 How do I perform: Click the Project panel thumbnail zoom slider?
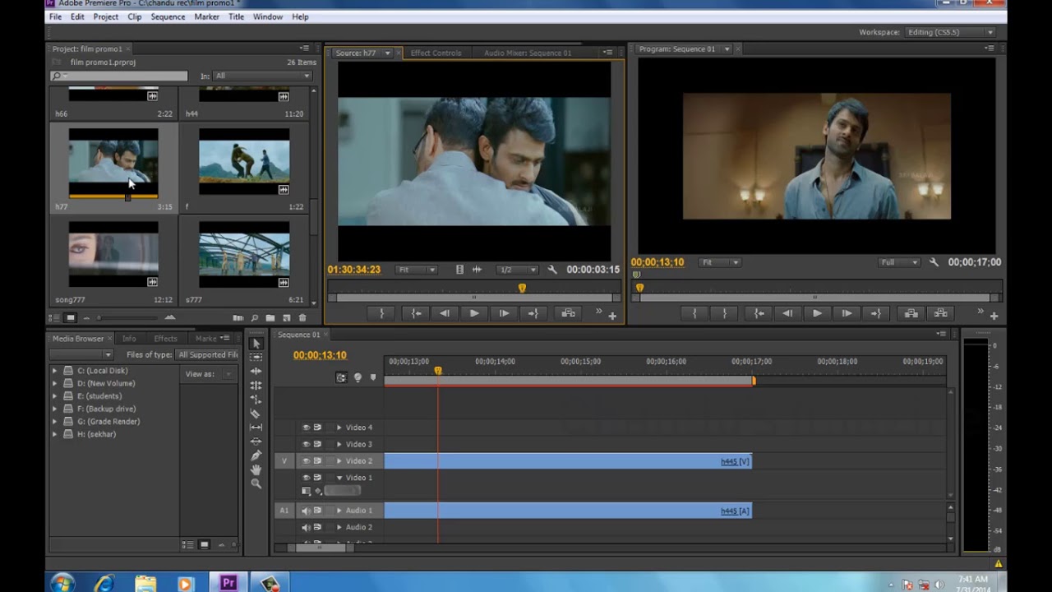(x=99, y=317)
